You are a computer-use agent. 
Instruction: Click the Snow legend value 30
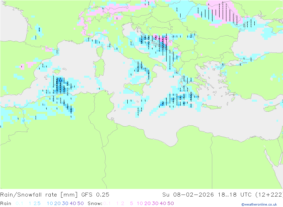[x=155, y=203]
